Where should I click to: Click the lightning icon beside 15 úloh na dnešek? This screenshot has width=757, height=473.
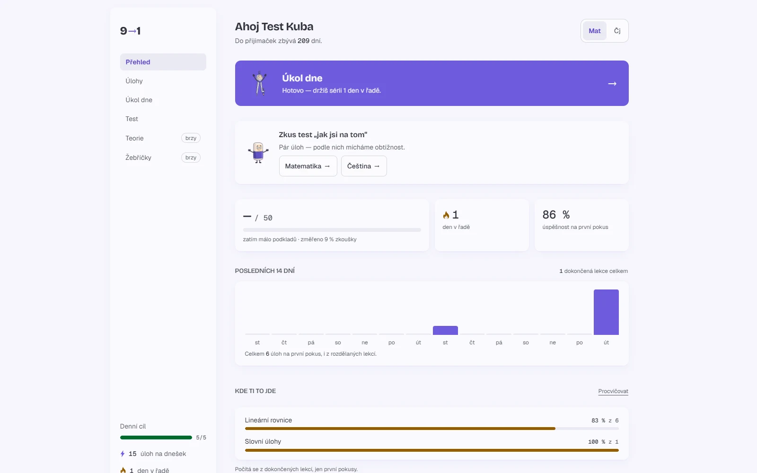123,454
